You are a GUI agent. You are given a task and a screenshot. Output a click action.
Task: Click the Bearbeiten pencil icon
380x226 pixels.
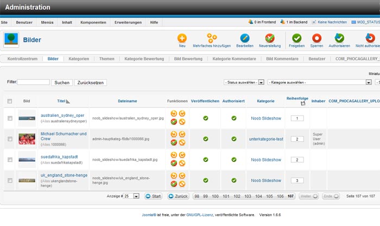pyautogui.click(x=245, y=38)
